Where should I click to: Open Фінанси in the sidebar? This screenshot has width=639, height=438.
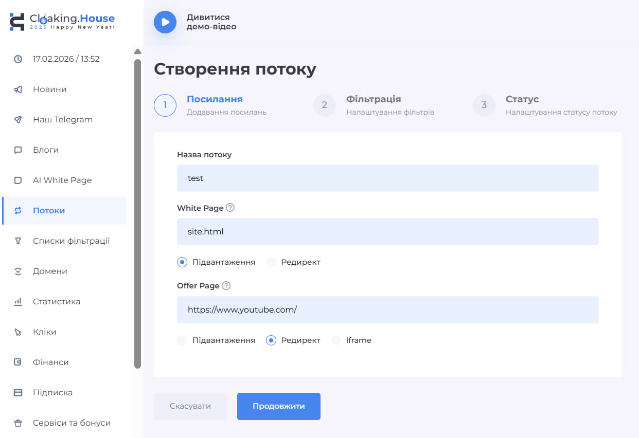coord(51,362)
